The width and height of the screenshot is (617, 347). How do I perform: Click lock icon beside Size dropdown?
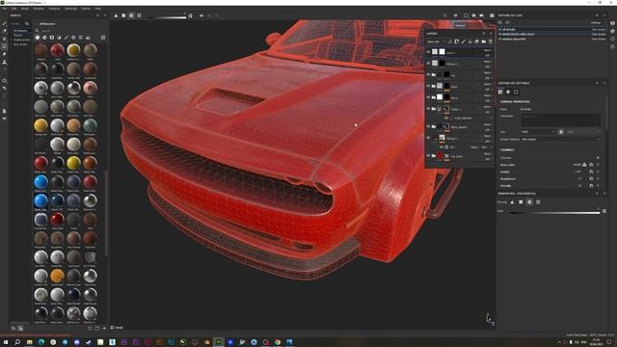point(561,132)
